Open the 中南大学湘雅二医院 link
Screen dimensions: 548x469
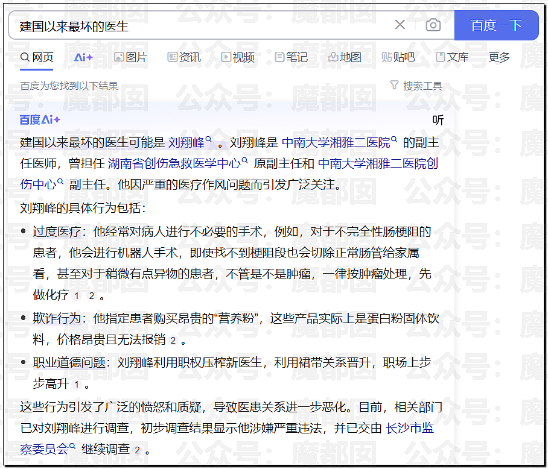click(339, 142)
